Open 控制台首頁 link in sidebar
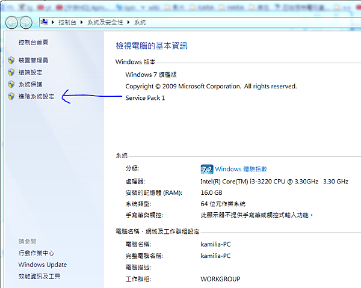This screenshot has width=361, height=288. pyautogui.click(x=33, y=42)
